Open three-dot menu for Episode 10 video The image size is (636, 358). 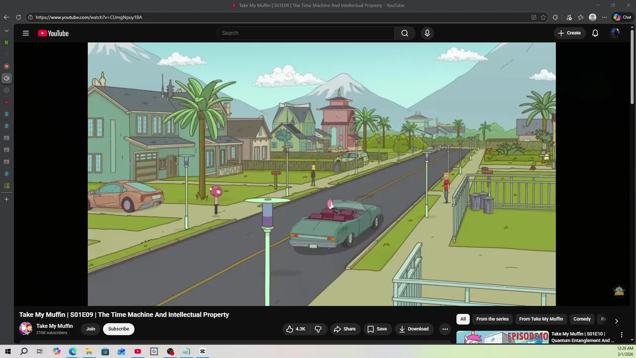(x=621, y=335)
